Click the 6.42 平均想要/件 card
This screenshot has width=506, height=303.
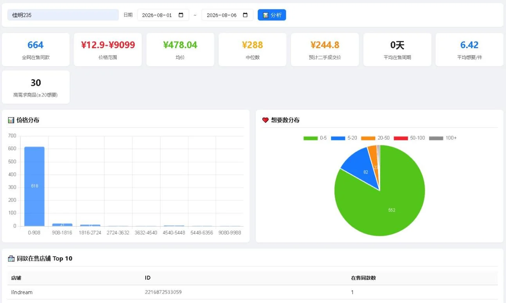(470, 49)
